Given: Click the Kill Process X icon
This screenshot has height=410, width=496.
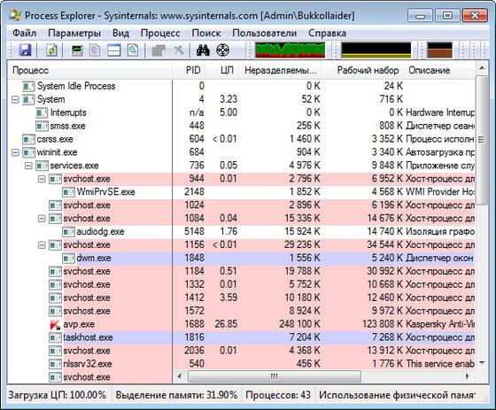Looking at the screenshot, I should tap(179, 50).
